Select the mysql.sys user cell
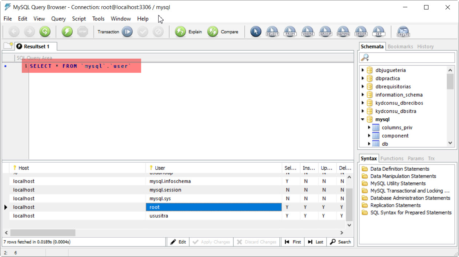The image size is (459, 257). coord(214,198)
